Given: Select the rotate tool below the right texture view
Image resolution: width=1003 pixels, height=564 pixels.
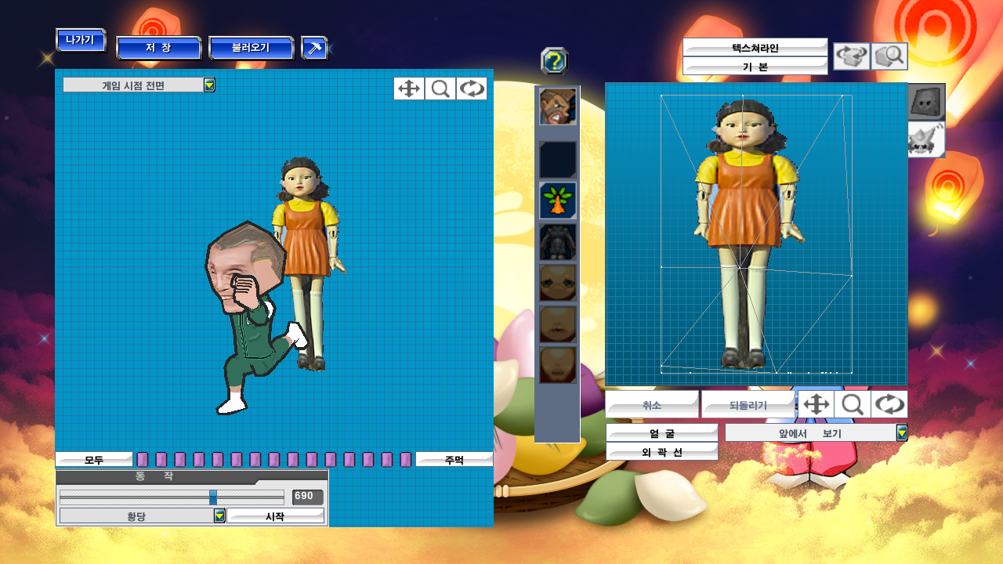Looking at the screenshot, I should pyautogui.click(x=889, y=404).
